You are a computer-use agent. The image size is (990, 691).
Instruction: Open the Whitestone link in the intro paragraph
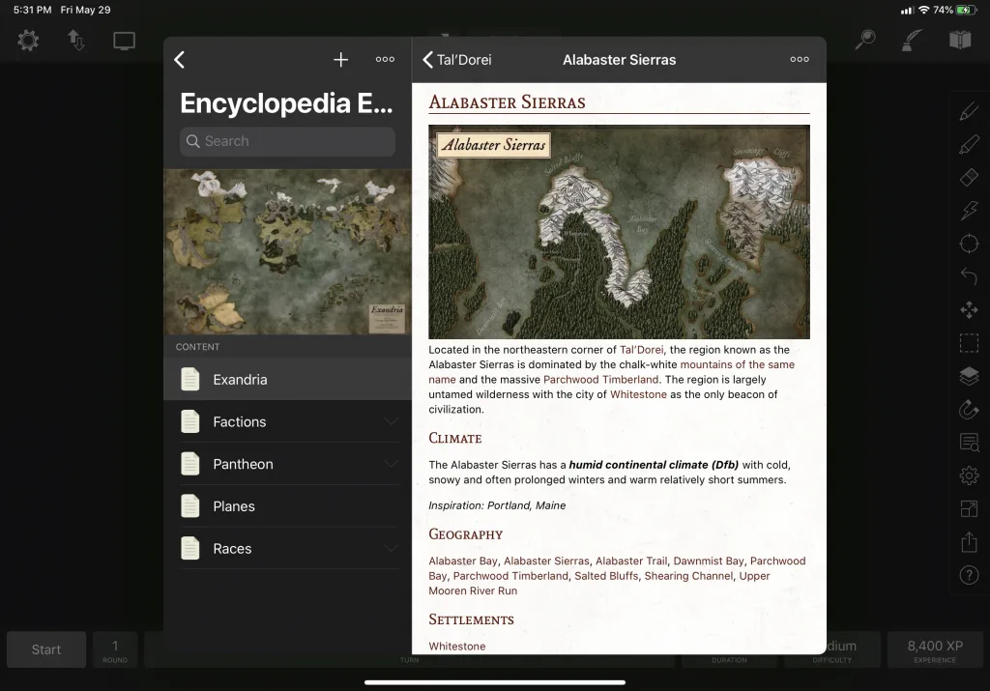pyautogui.click(x=638, y=394)
